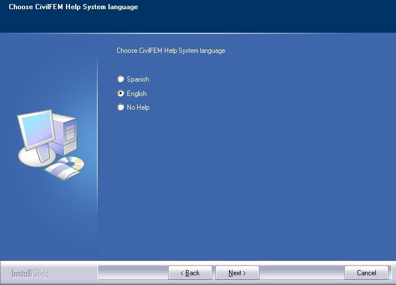Click the computer monitor icon

36,129
